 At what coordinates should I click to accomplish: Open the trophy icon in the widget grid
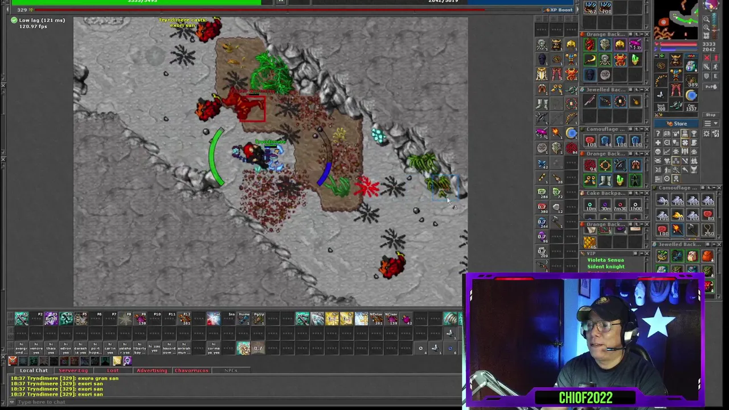coord(694,134)
